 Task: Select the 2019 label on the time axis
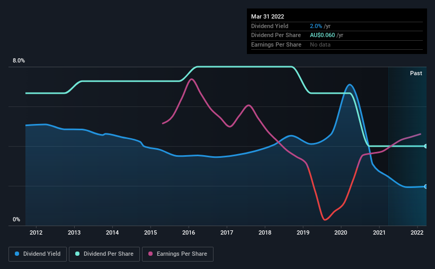point(303,232)
